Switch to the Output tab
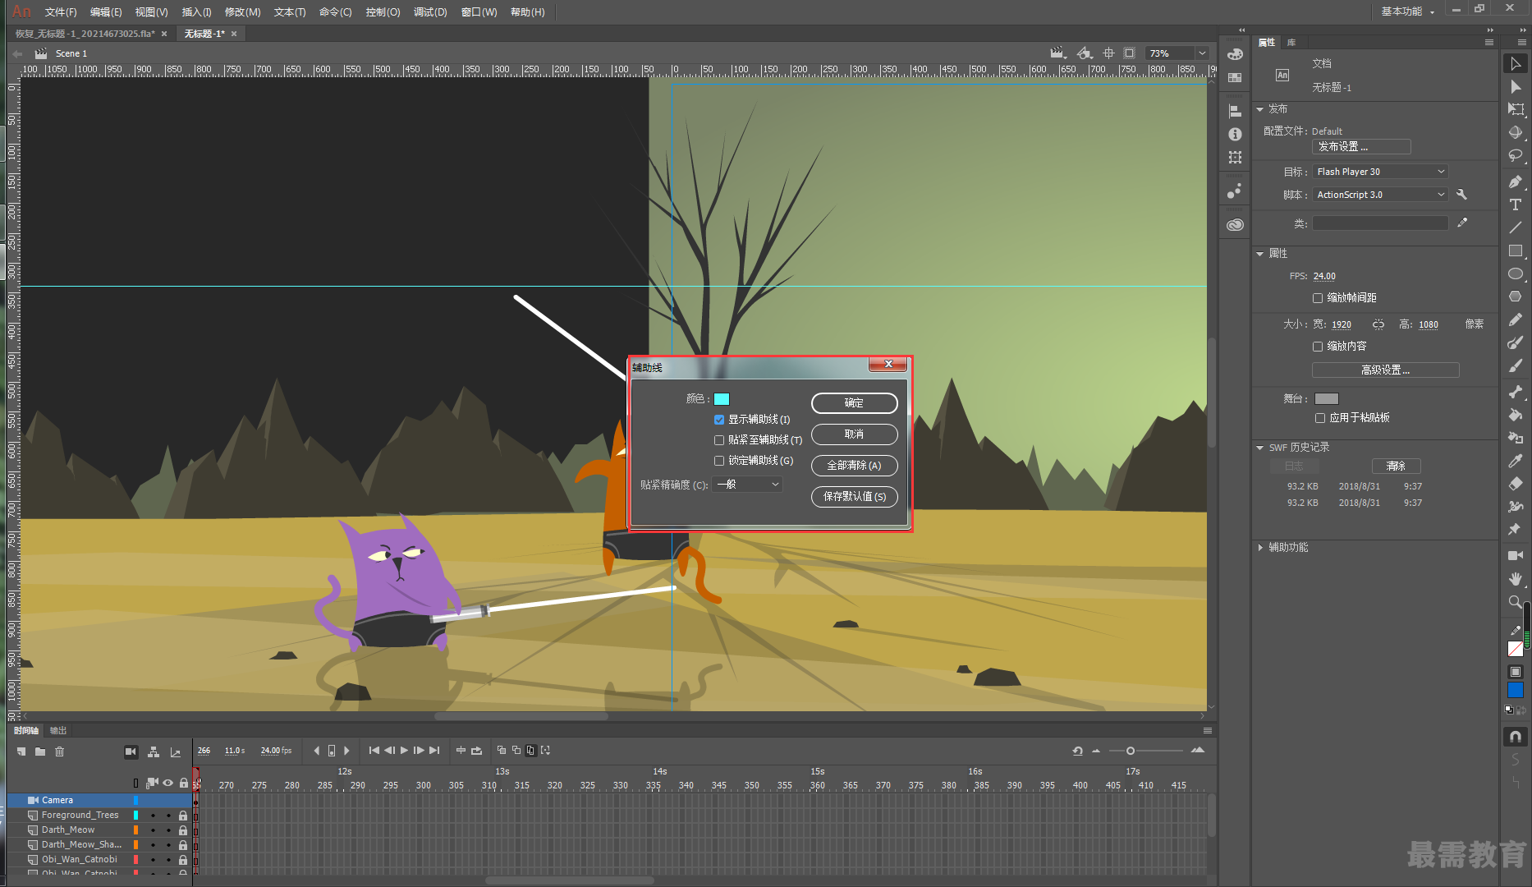 (58, 730)
